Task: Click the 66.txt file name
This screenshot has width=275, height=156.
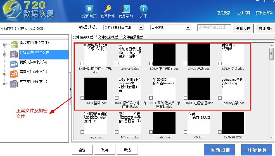Action: pyautogui.click(x=198, y=137)
